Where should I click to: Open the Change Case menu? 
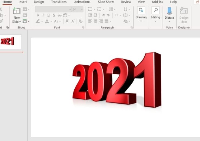(x=57, y=21)
